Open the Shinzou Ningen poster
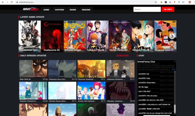This screenshot has height=116, width=195. (x=75, y=36)
